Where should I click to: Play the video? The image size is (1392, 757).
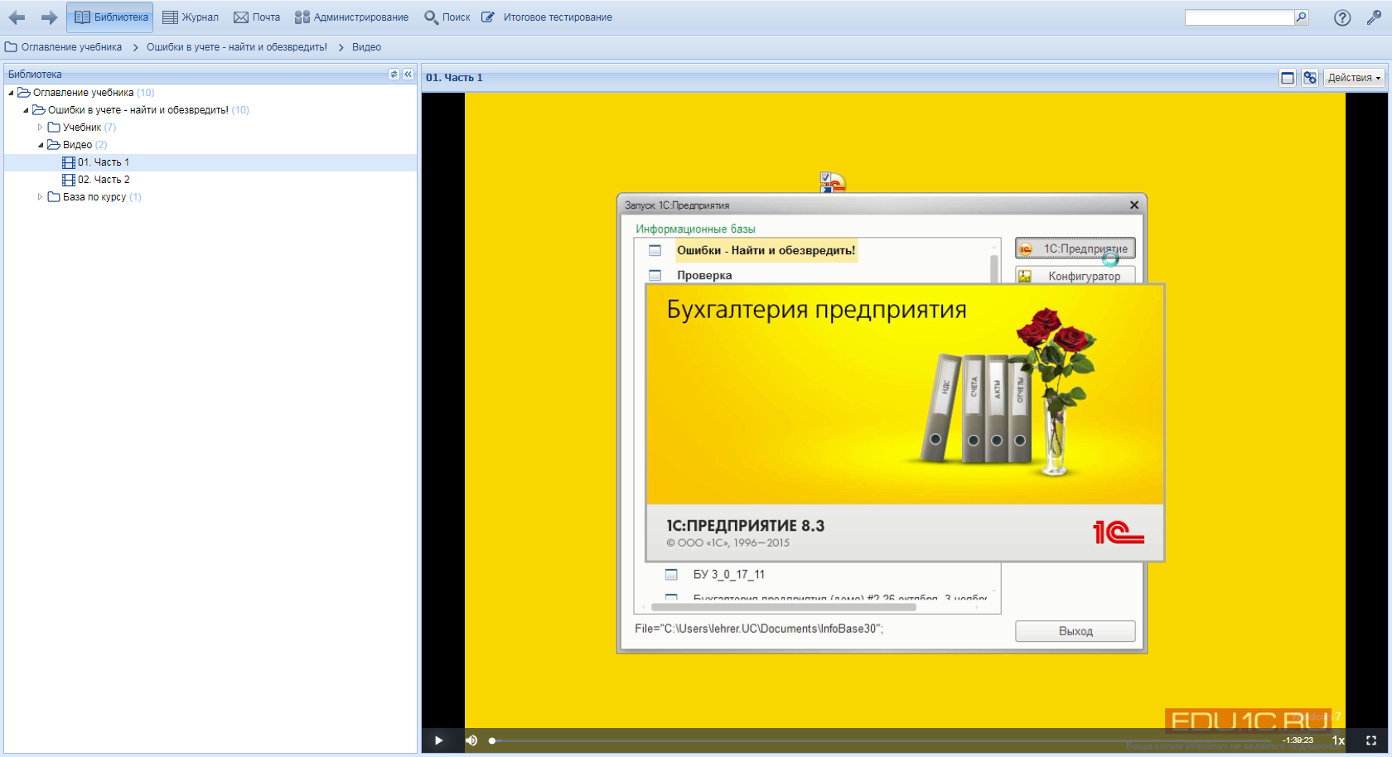pyautogui.click(x=438, y=740)
